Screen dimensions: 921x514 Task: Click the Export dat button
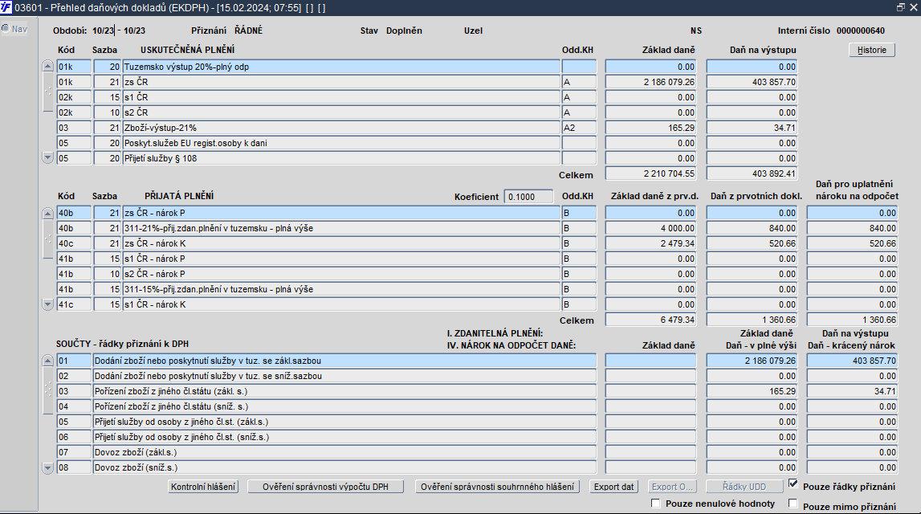coord(613,487)
